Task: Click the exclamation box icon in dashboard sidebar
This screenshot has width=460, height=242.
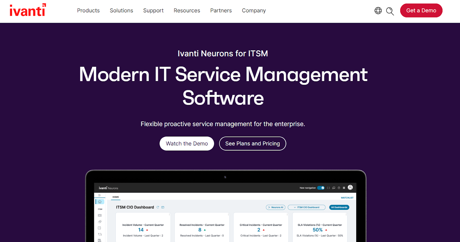Action: click(x=99, y=228)
